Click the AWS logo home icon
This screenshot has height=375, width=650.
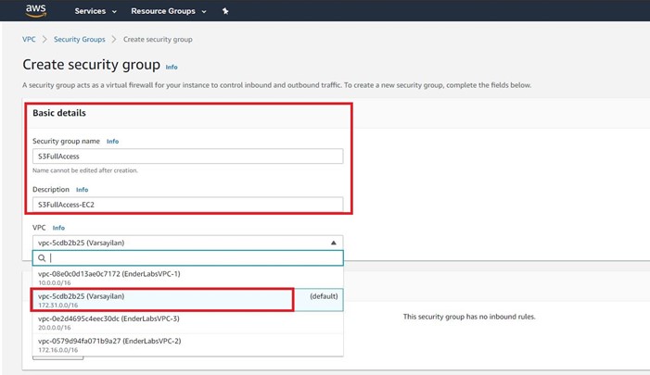click(x=35, y=11)
